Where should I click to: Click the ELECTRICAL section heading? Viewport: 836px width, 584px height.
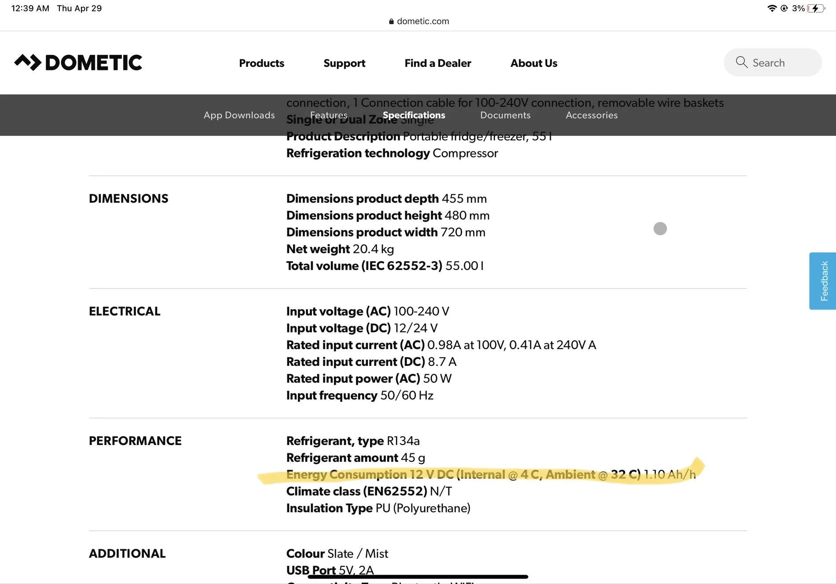[x=125, y=311]
